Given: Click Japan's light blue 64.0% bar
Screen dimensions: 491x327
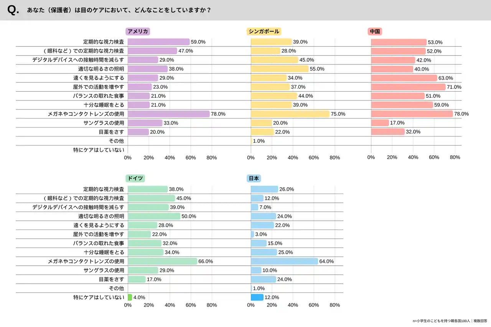Looking at the screenshot, I should click(x=284, y=261).
